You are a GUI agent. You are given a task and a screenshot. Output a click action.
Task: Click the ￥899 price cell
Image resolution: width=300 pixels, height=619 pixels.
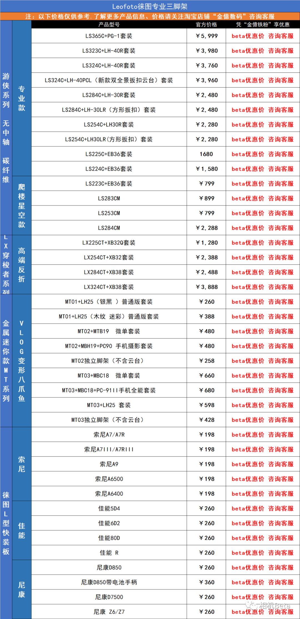point(206,198)
